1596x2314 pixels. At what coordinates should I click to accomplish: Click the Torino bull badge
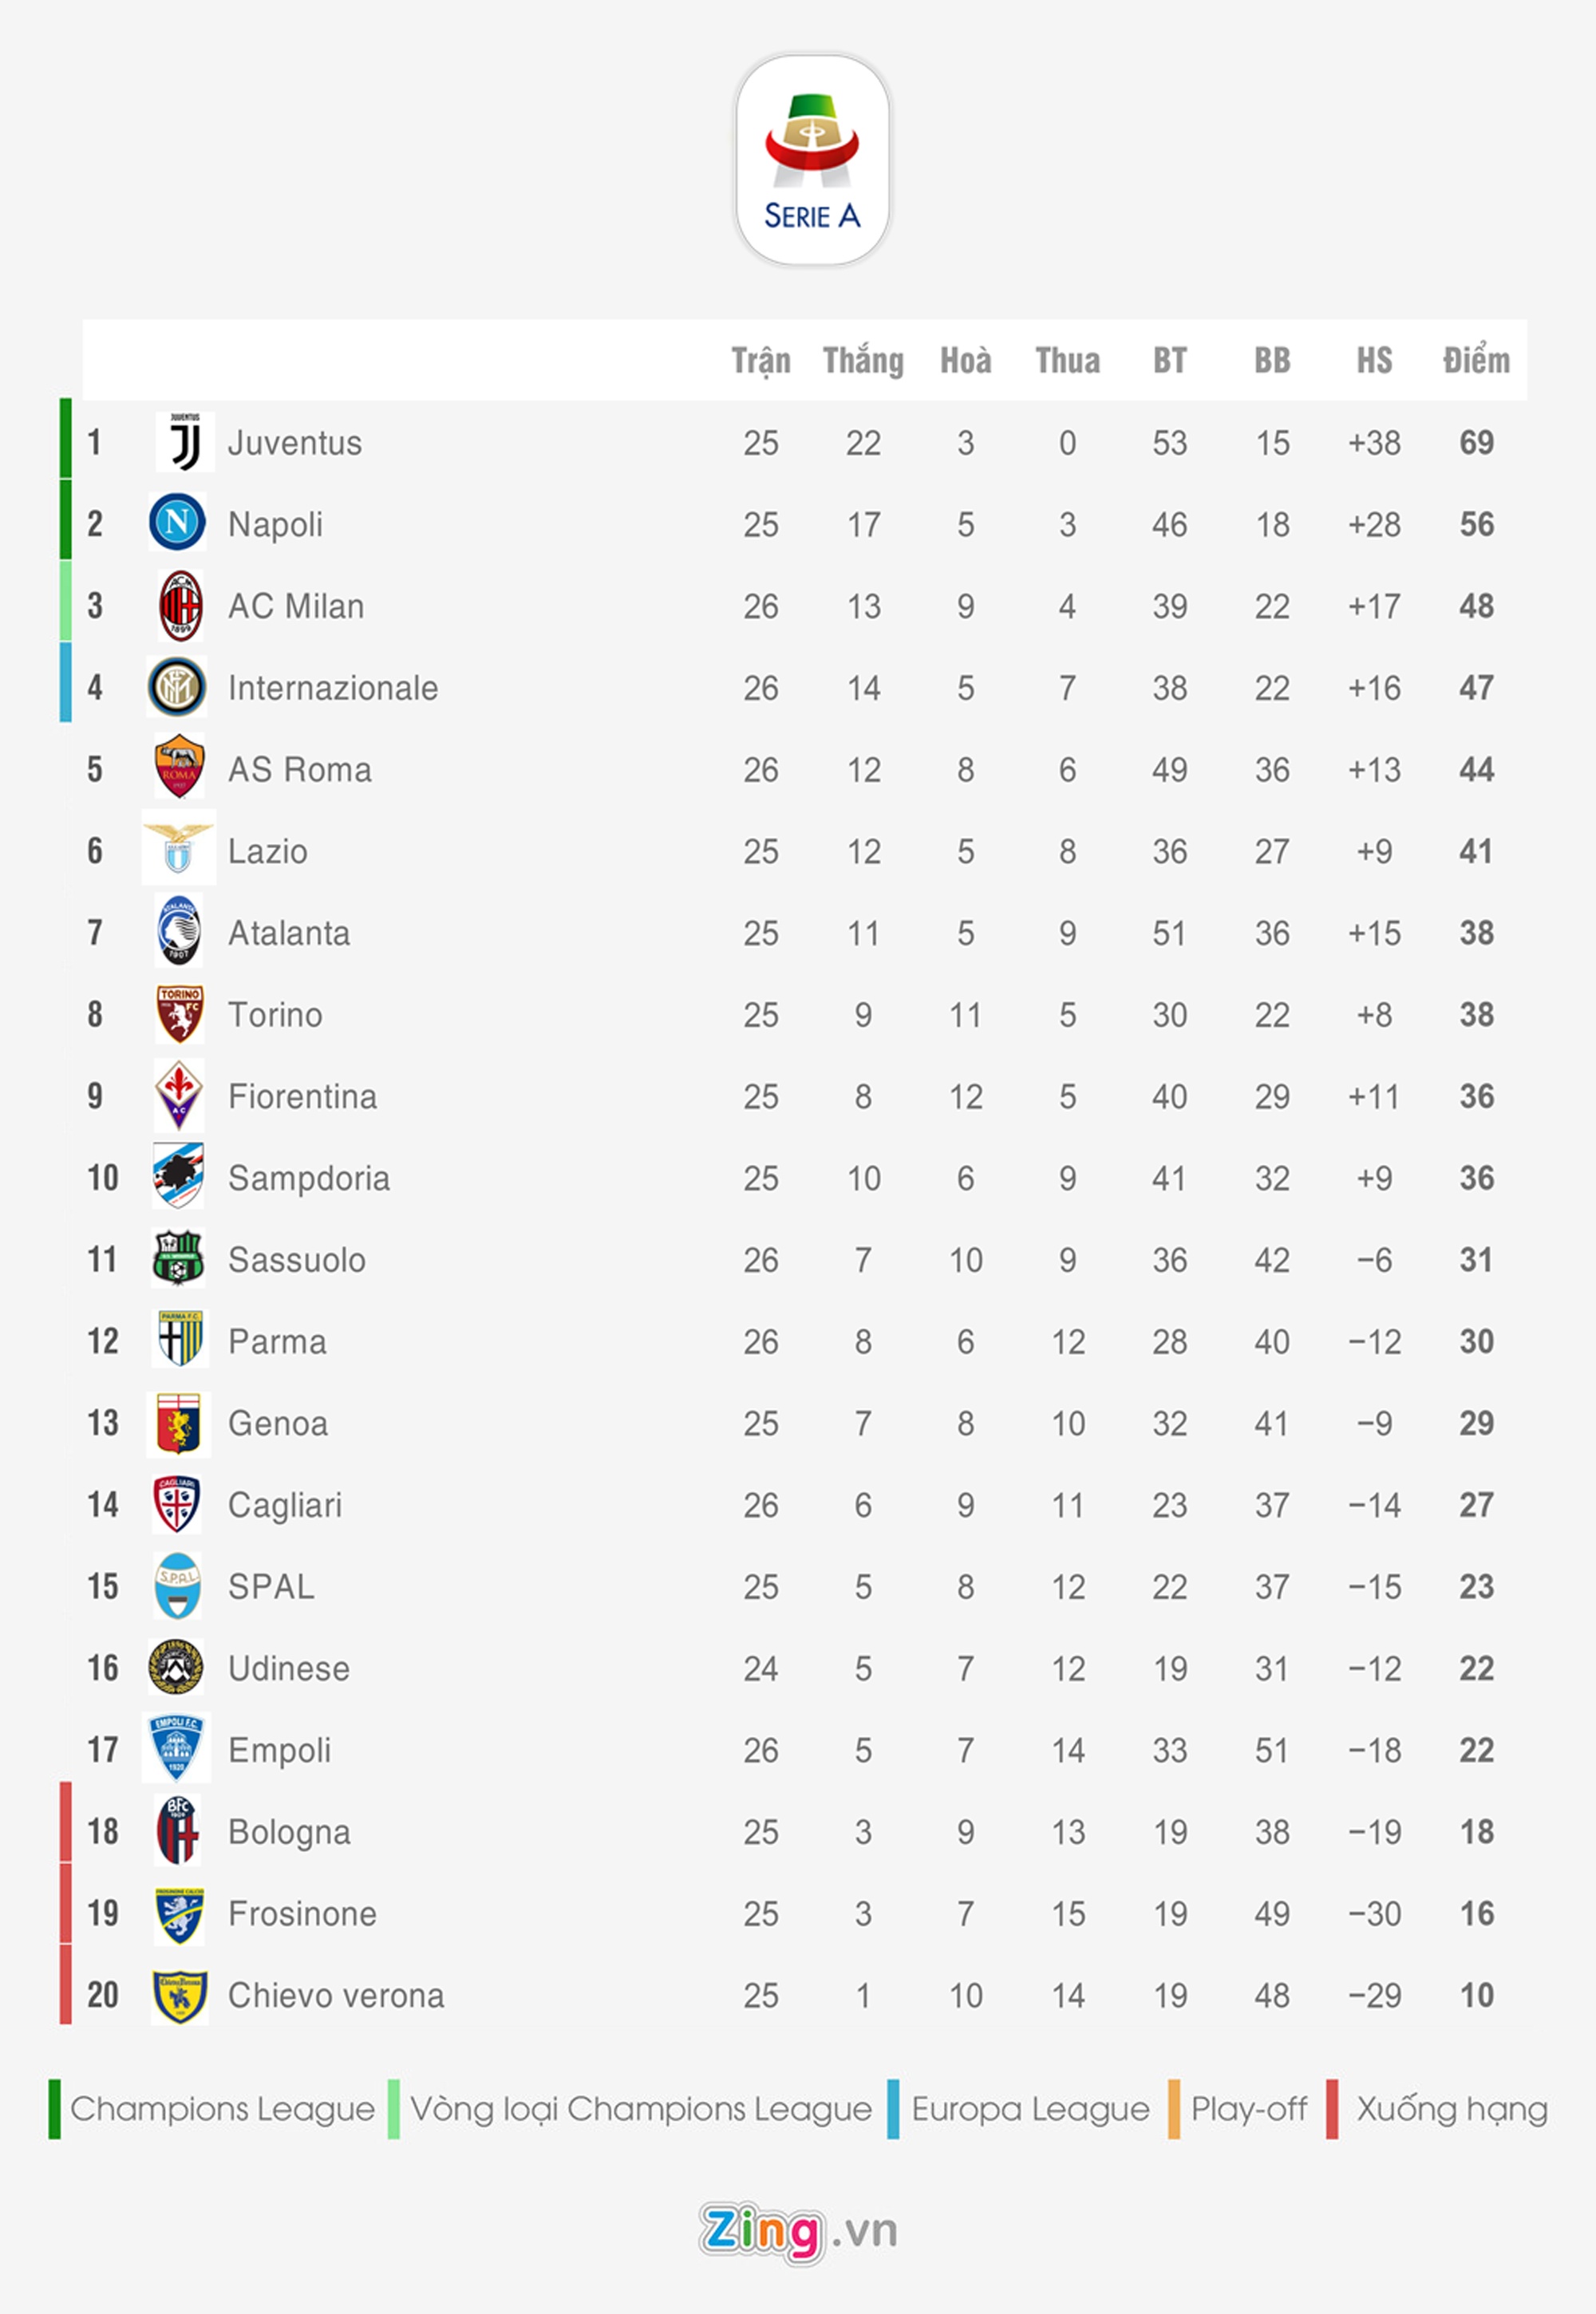(180, 1014)
